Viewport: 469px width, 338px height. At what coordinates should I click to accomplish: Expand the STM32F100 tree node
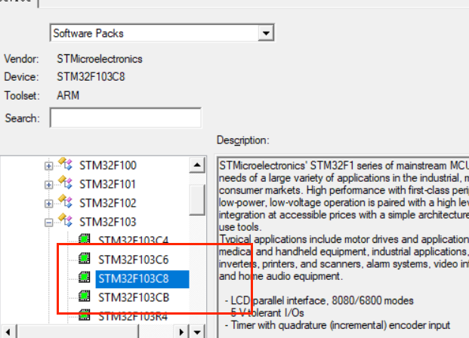click(48, 166)
